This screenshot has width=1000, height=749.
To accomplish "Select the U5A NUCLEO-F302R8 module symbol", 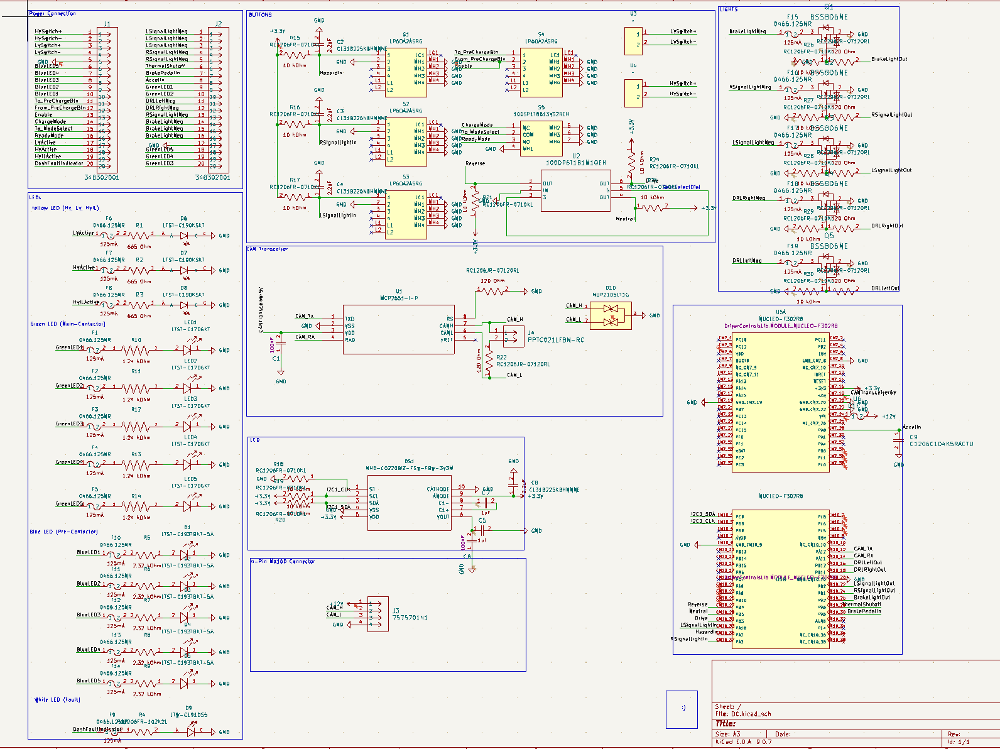I will (x=781, y=402).
